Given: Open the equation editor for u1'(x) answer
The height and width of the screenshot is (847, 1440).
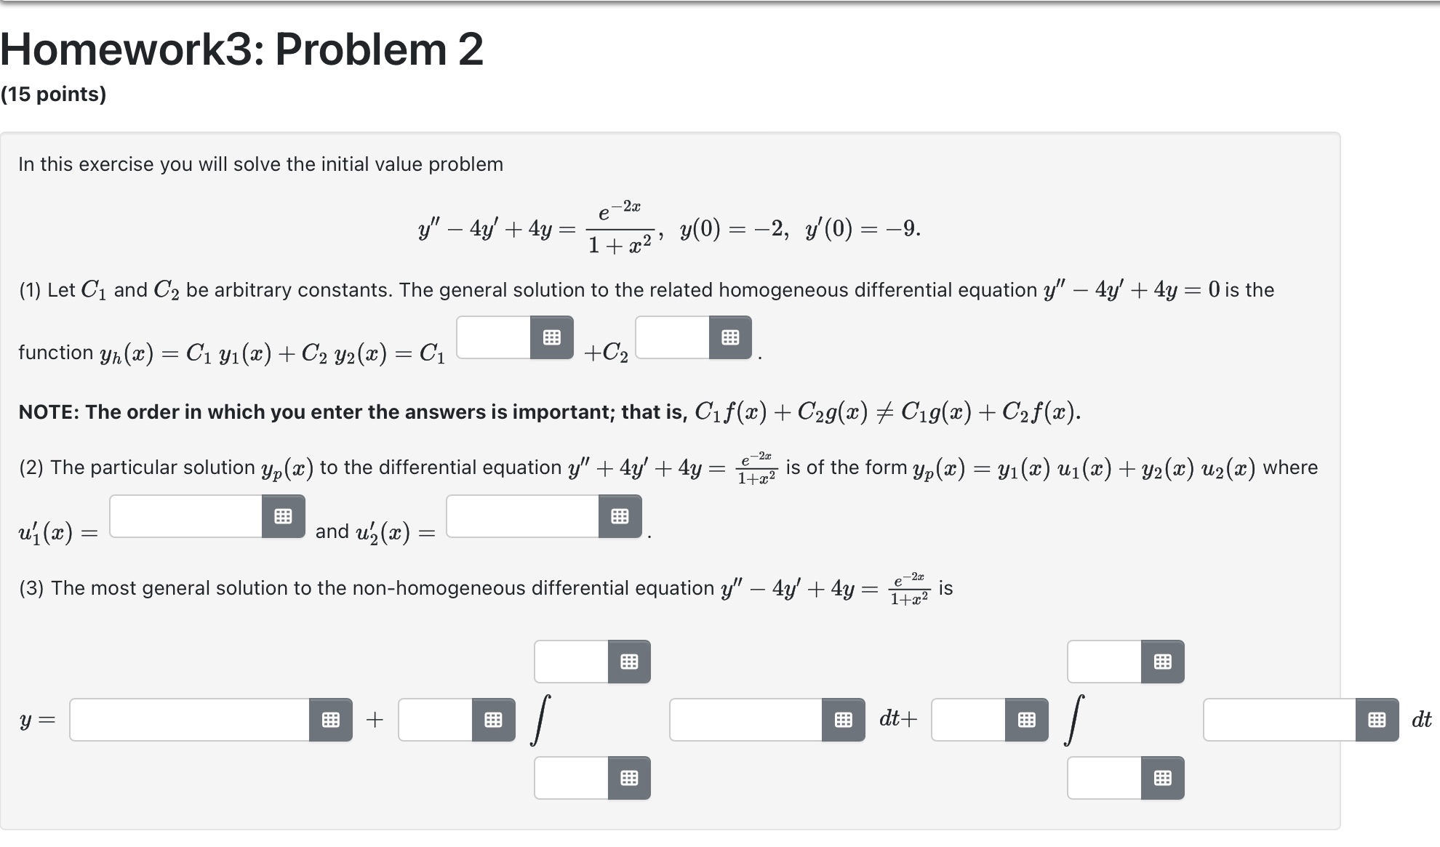Looking at the screenshot, I should (x=283, y=515).
